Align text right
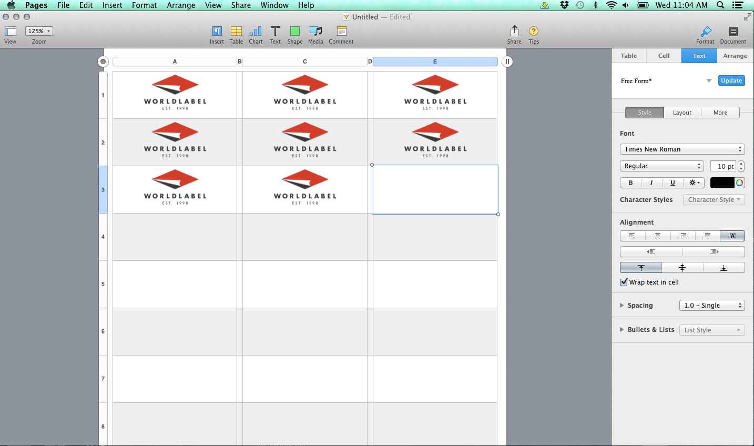The width and height of the screenshot is (754, 446). point(683,236)
